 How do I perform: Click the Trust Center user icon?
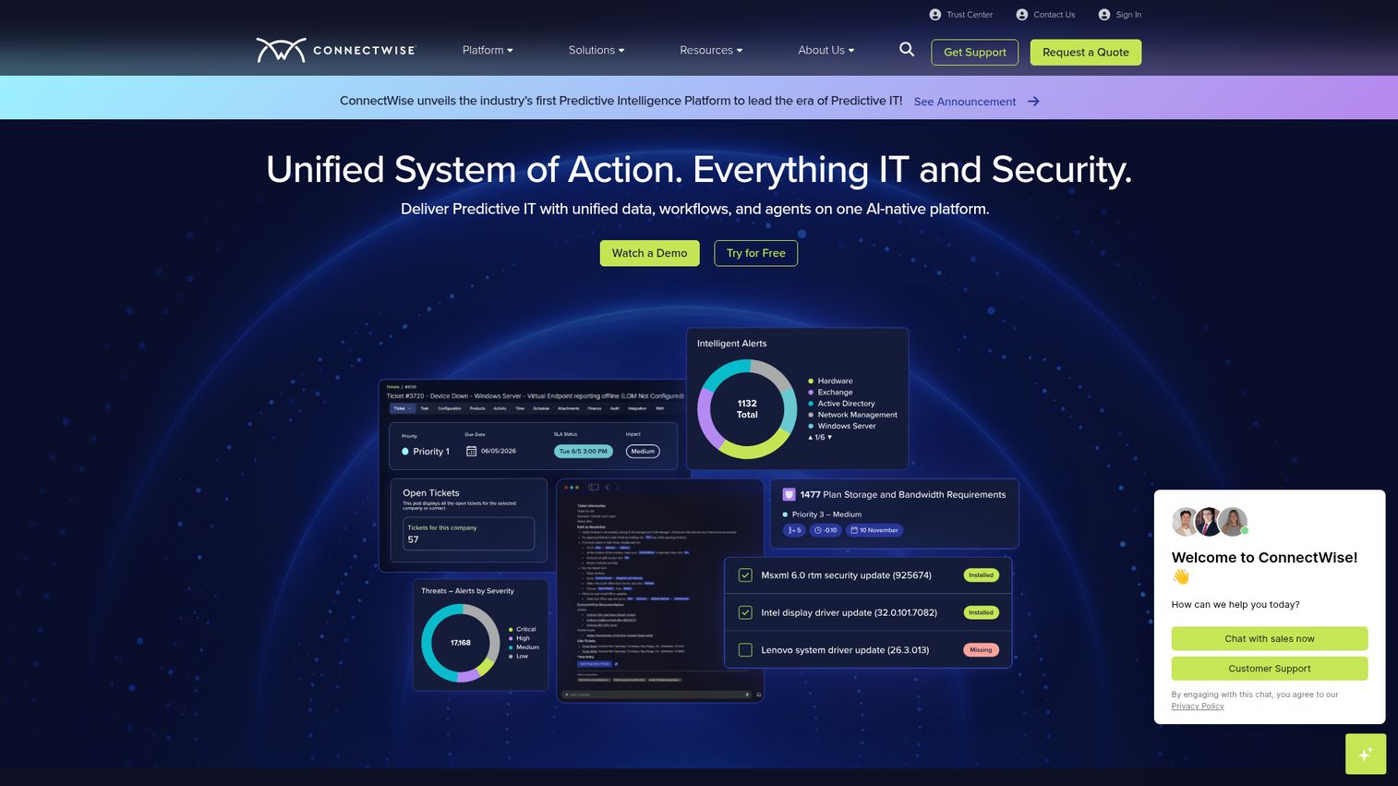(x=935, y=15)
